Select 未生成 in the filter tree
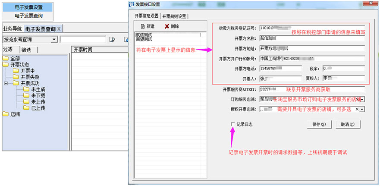The width and height of the screenshot is (380, 189). (38, 90)
